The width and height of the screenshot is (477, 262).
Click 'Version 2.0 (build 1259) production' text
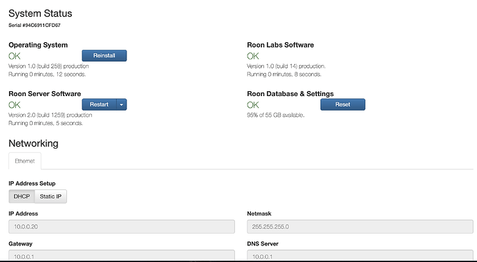pos(50,115)
